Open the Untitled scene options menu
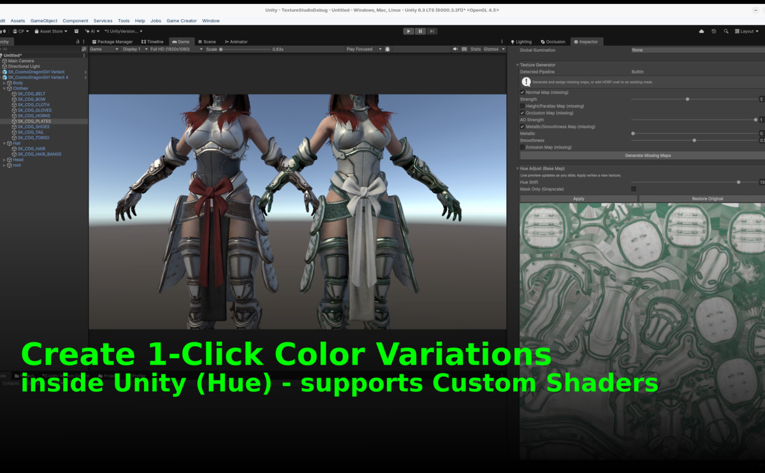This screenshot has height=473, width=765. 84,55
